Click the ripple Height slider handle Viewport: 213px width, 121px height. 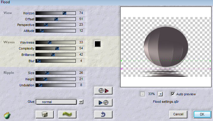(45, 79)
